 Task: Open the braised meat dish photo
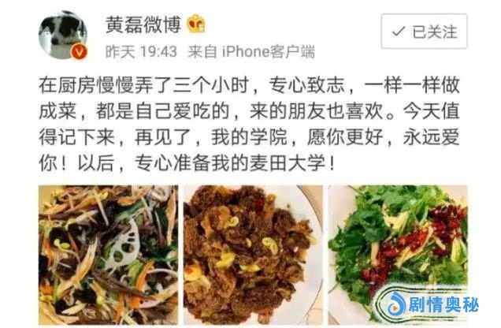point(253,255)
